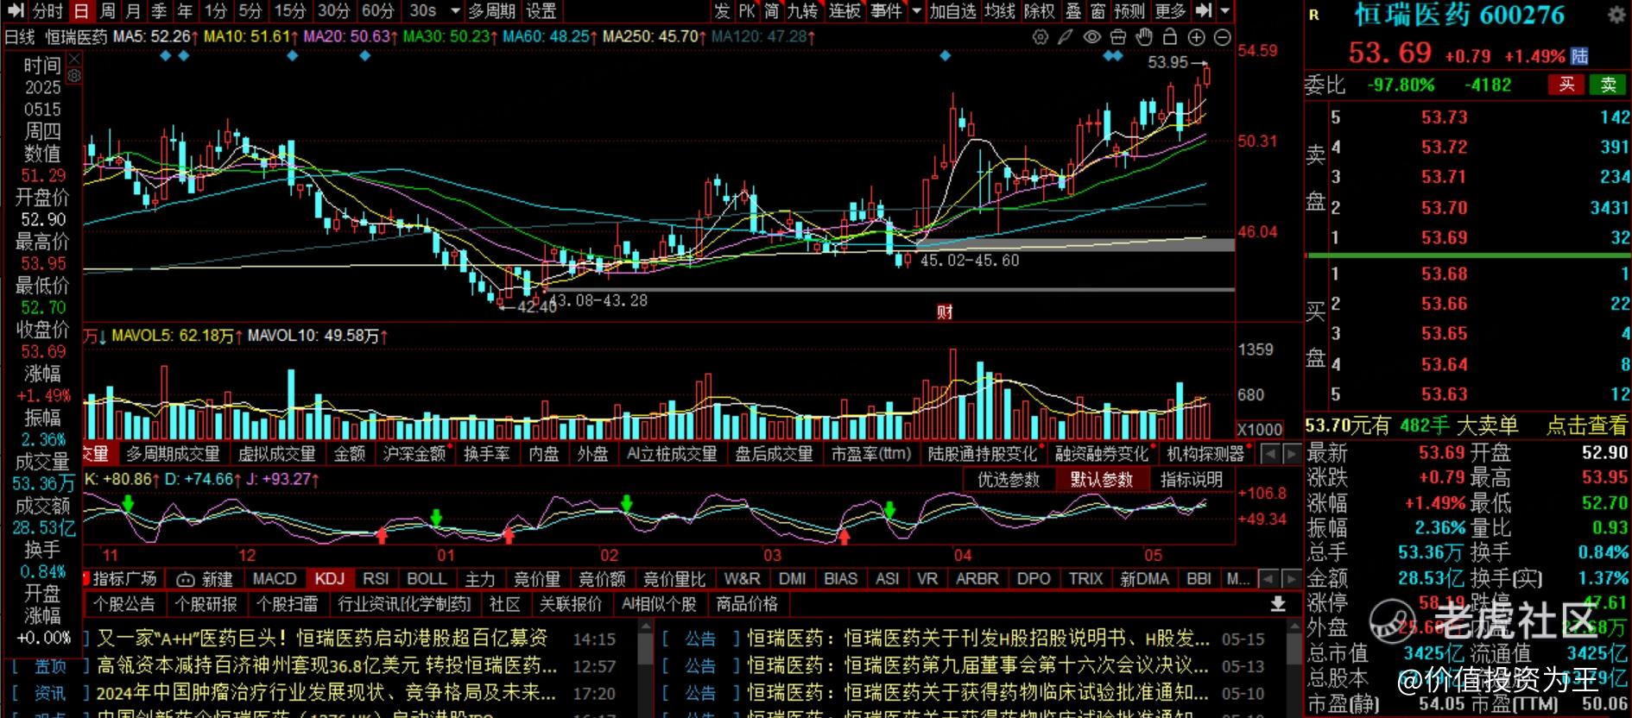Click the red 买 buy button

1566,85
